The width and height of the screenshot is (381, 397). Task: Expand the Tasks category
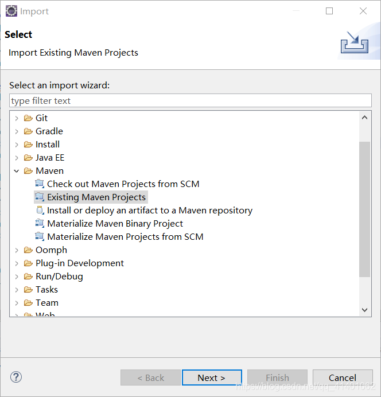click(x=17, y=290)
